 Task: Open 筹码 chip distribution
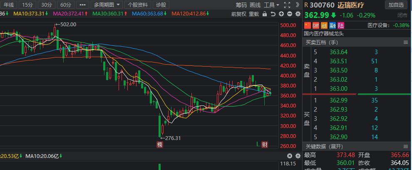point(241,5)
